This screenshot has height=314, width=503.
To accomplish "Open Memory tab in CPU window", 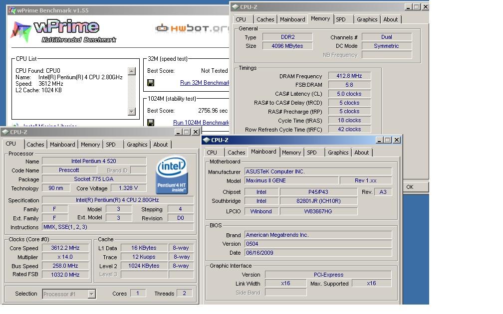I will click(x=90, y=145).
